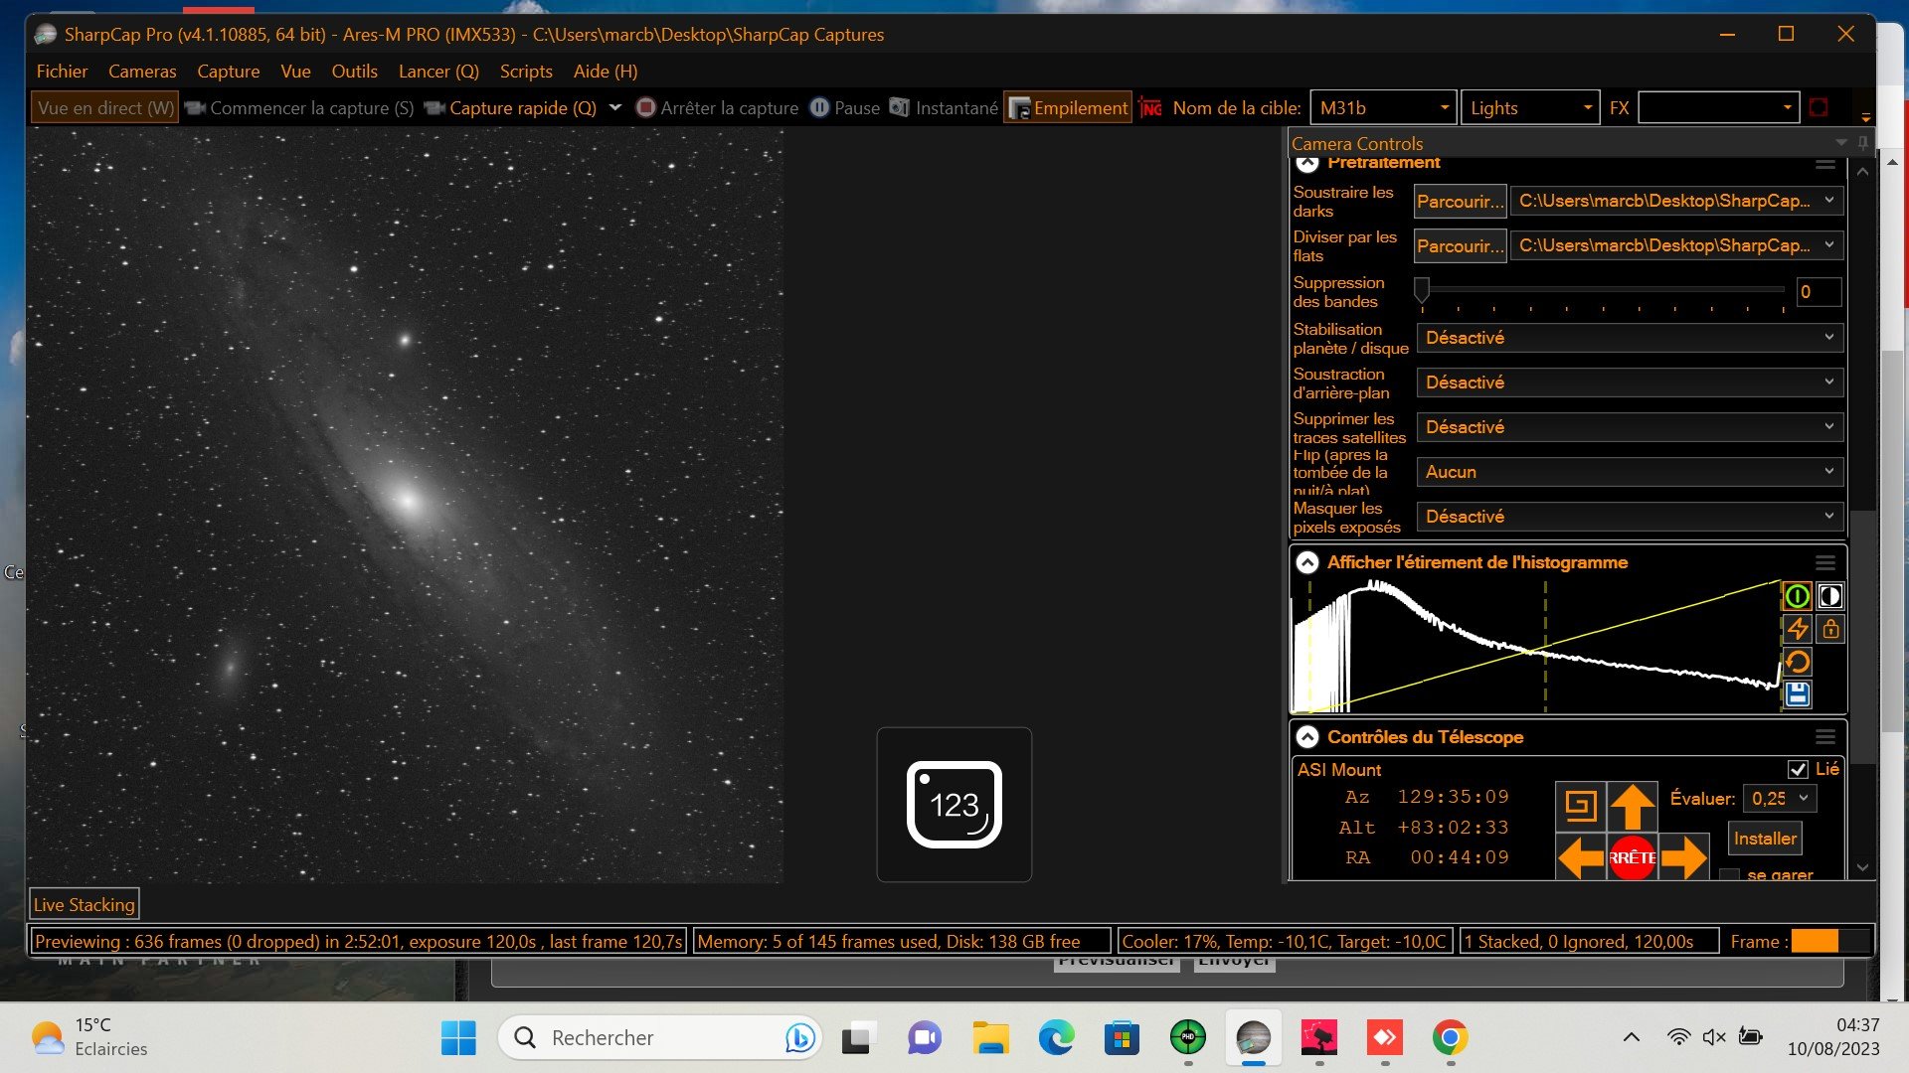Toggle the histogram stretch on/off green icon
1909x1073 pixels.
point(1798,596)
